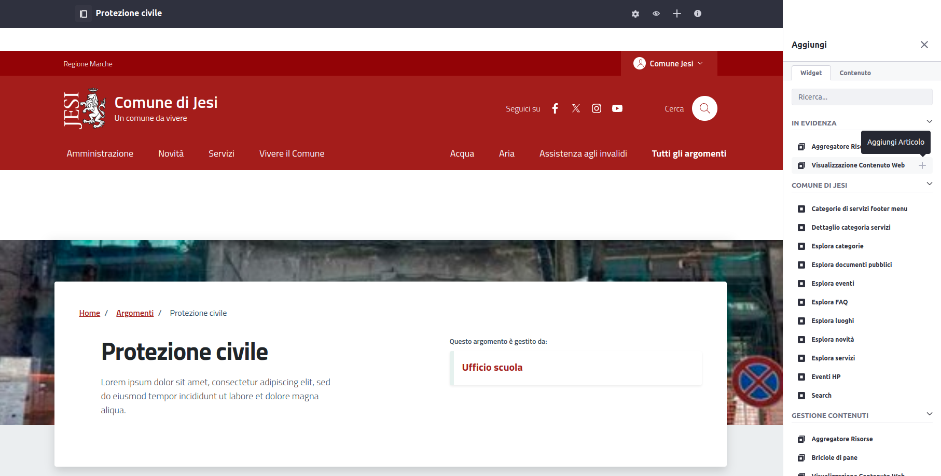Screen dimensions: 941x476
Task: Open the Amministrazione menu item
Action: [x=100, y=153]
